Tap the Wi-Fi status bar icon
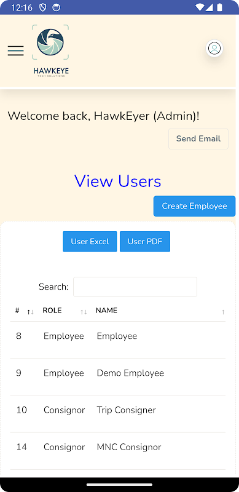Image resolution: width=239 pixels, height=492 pixels. click(x=199, y=7)
